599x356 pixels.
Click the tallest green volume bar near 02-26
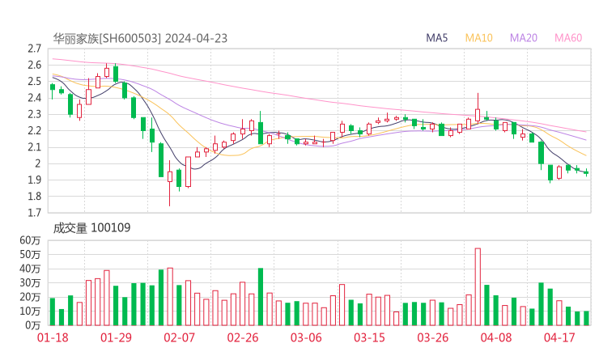pyautogui.click(x=261, y=297)
